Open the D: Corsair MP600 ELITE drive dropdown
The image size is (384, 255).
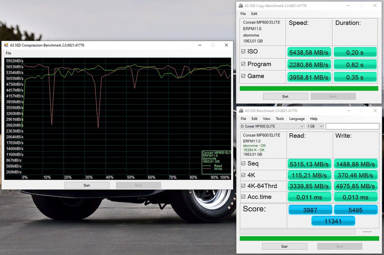(272, 126)
